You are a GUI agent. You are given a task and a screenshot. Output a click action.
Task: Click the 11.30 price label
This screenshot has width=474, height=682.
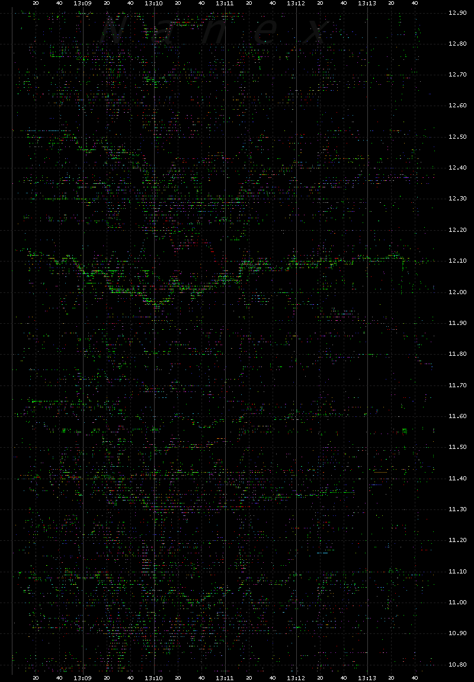point(457,509)
